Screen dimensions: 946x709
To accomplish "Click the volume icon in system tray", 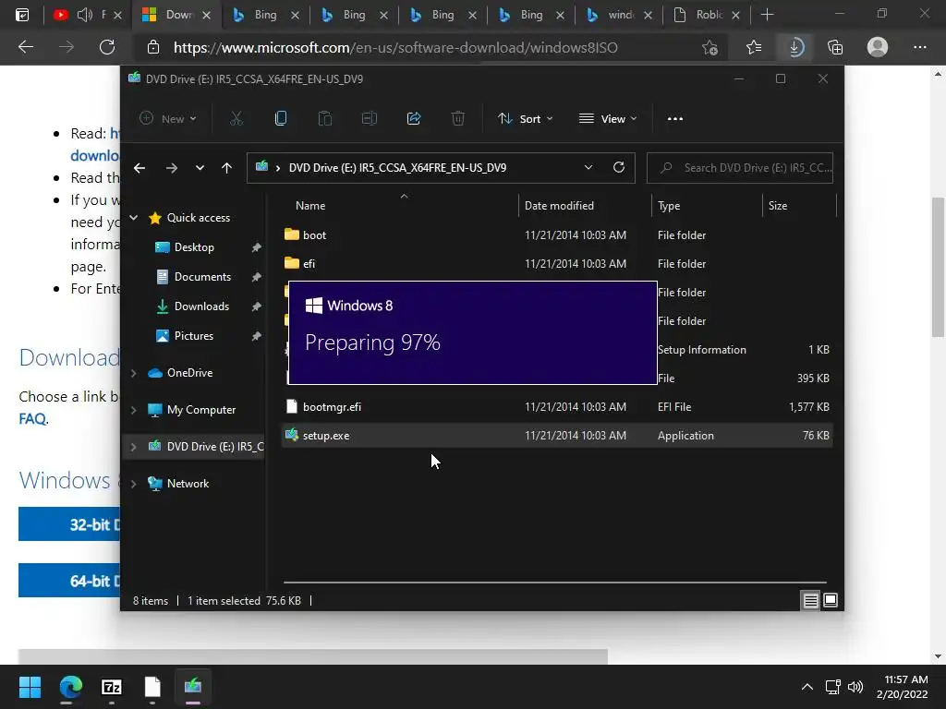I will [x=855, y=687].
